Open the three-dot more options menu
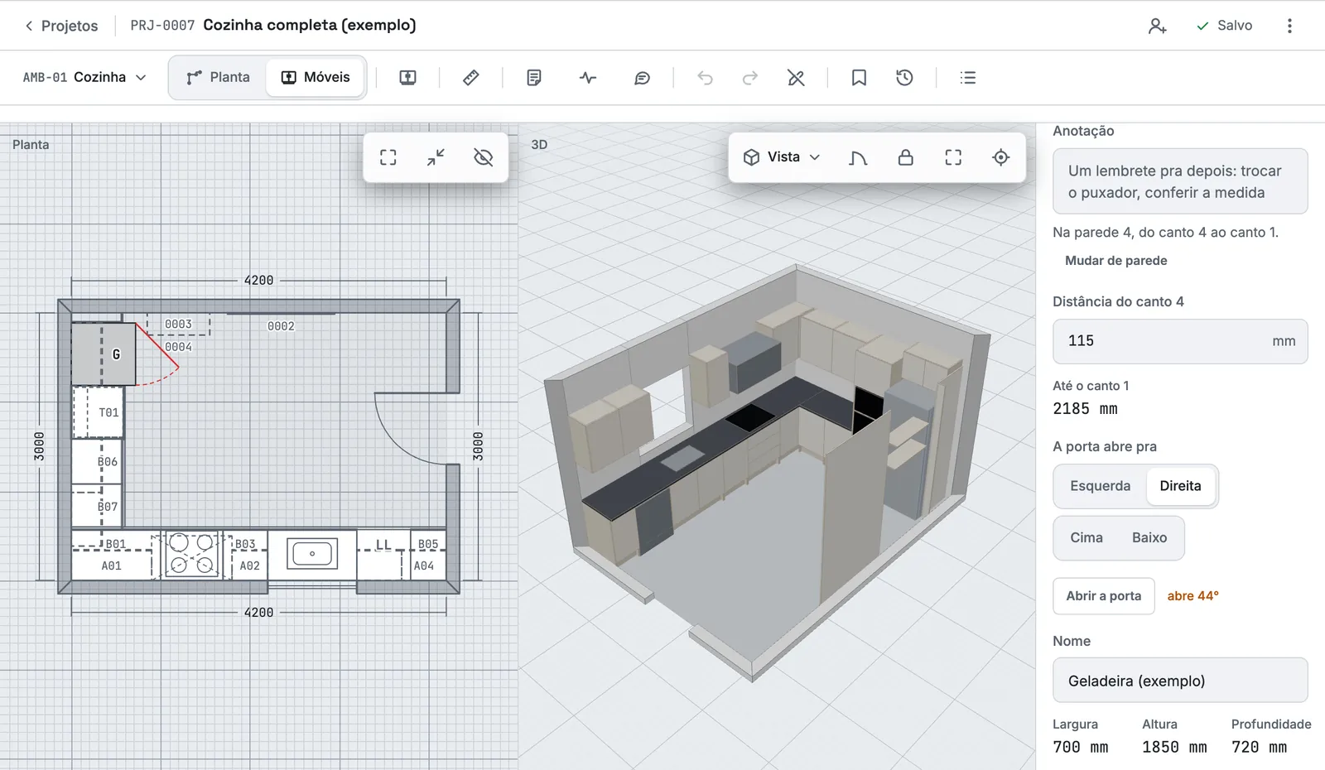 pos(1289,26)
